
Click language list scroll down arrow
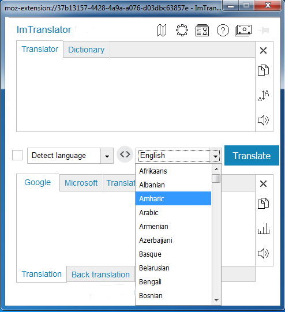[216, 300]
